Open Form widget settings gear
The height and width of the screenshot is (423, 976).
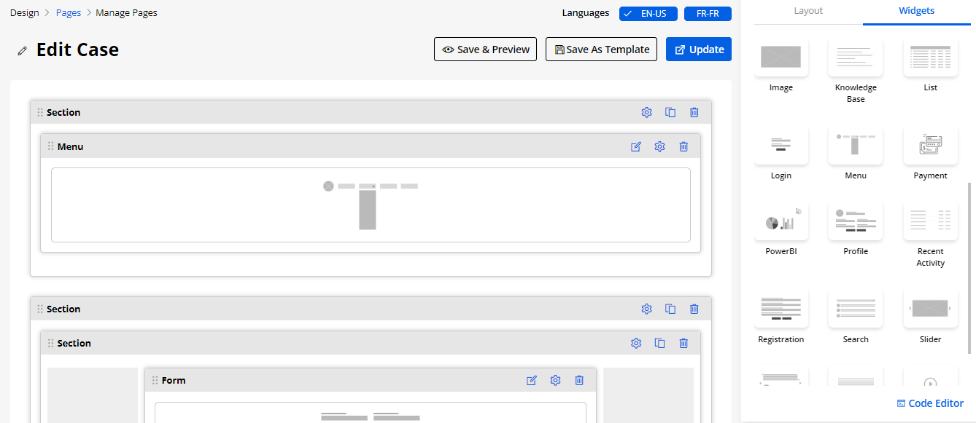coord(555,380)
